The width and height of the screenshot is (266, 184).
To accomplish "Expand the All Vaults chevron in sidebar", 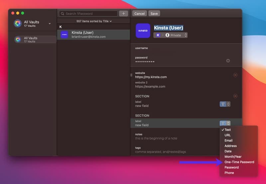I will [x=50, y=24].
